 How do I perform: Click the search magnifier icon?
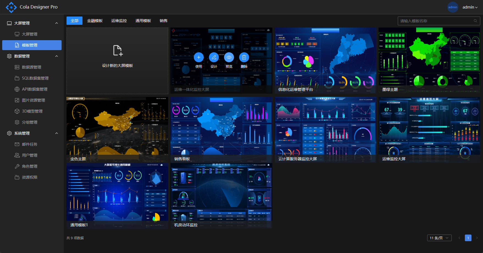point(475,21)
